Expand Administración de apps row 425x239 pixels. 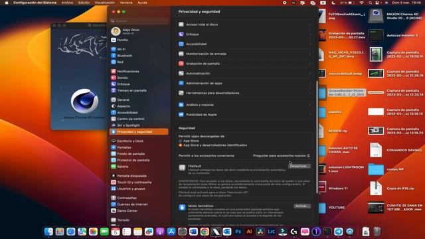tap(244, 83)
